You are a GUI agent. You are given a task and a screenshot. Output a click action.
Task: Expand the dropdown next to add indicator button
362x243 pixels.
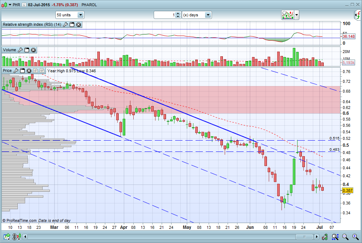point(297,15)
